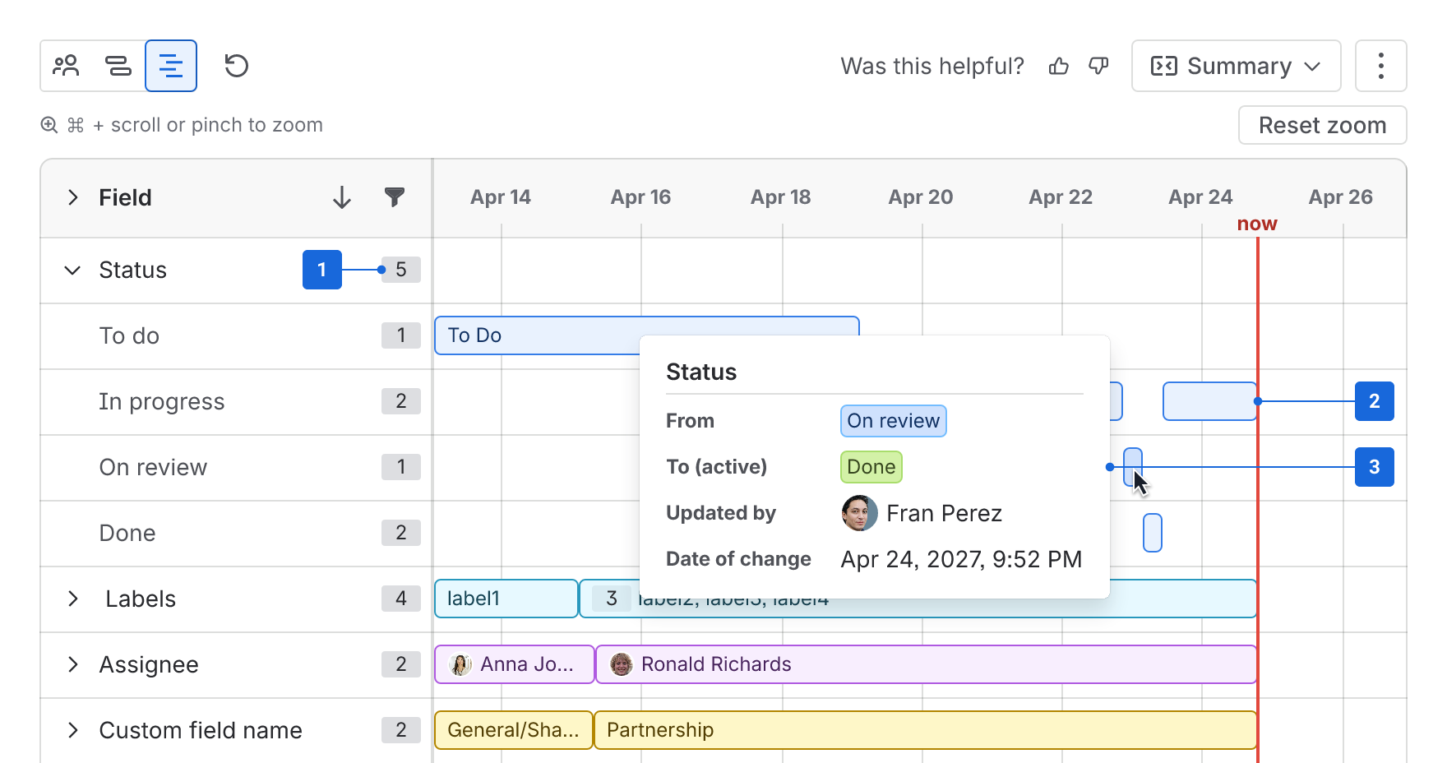The height and width of the screenshot is (763, 1447).
Task: Click the blue 1 badge in Status row
Action: (x=322, y=270)
